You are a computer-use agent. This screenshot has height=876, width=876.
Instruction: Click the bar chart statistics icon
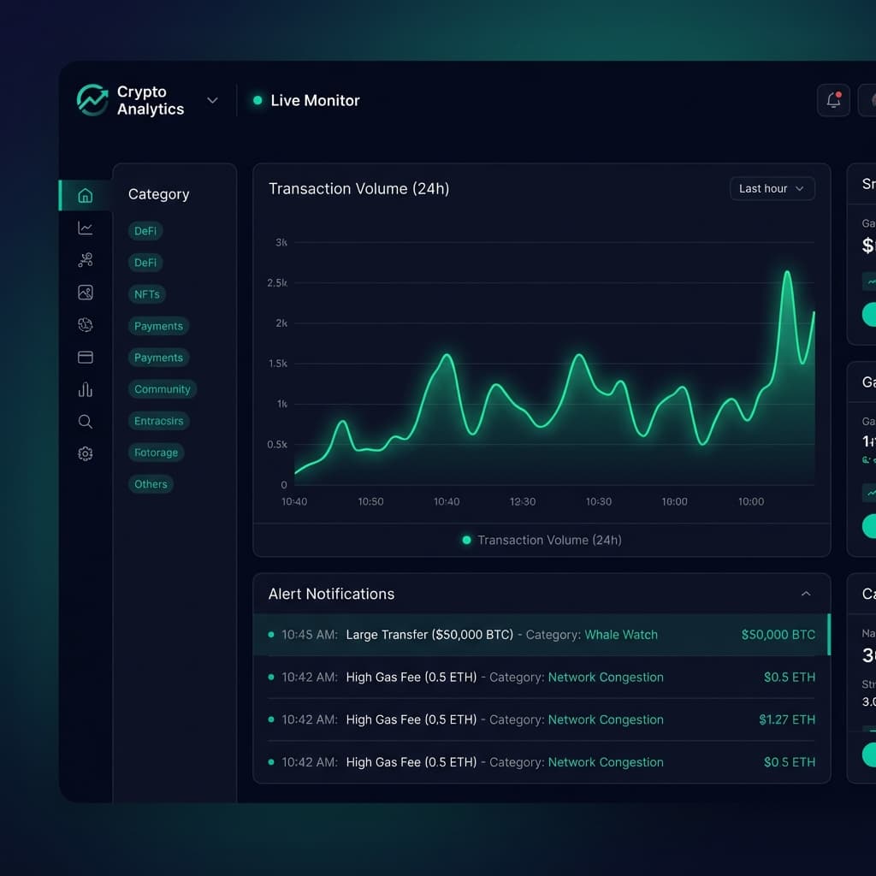tap(85, 389)
